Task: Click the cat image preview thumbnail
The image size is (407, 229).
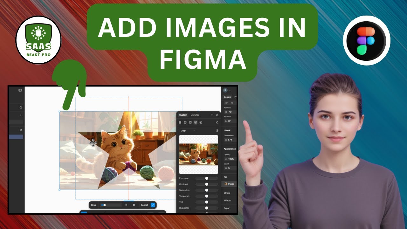Action: click(x=198, y=154)
